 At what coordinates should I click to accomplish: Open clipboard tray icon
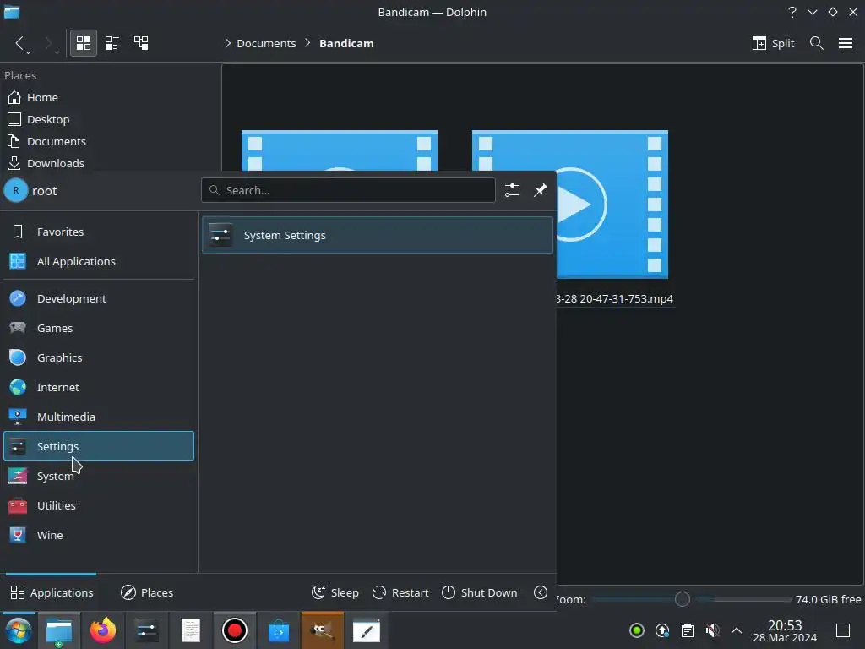pos(688,630)
